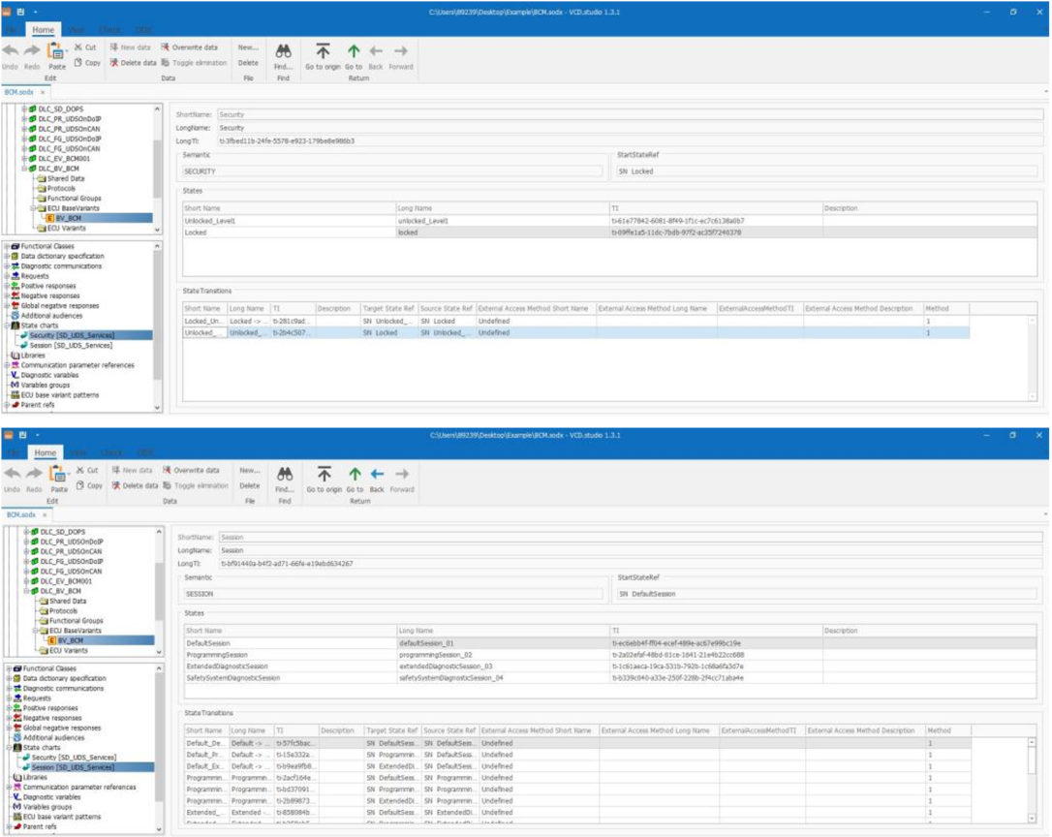The width and height of the screenshot is (1052, 837).
Task: Expand Diagnostic communications in the Session window
Action: 9,689
